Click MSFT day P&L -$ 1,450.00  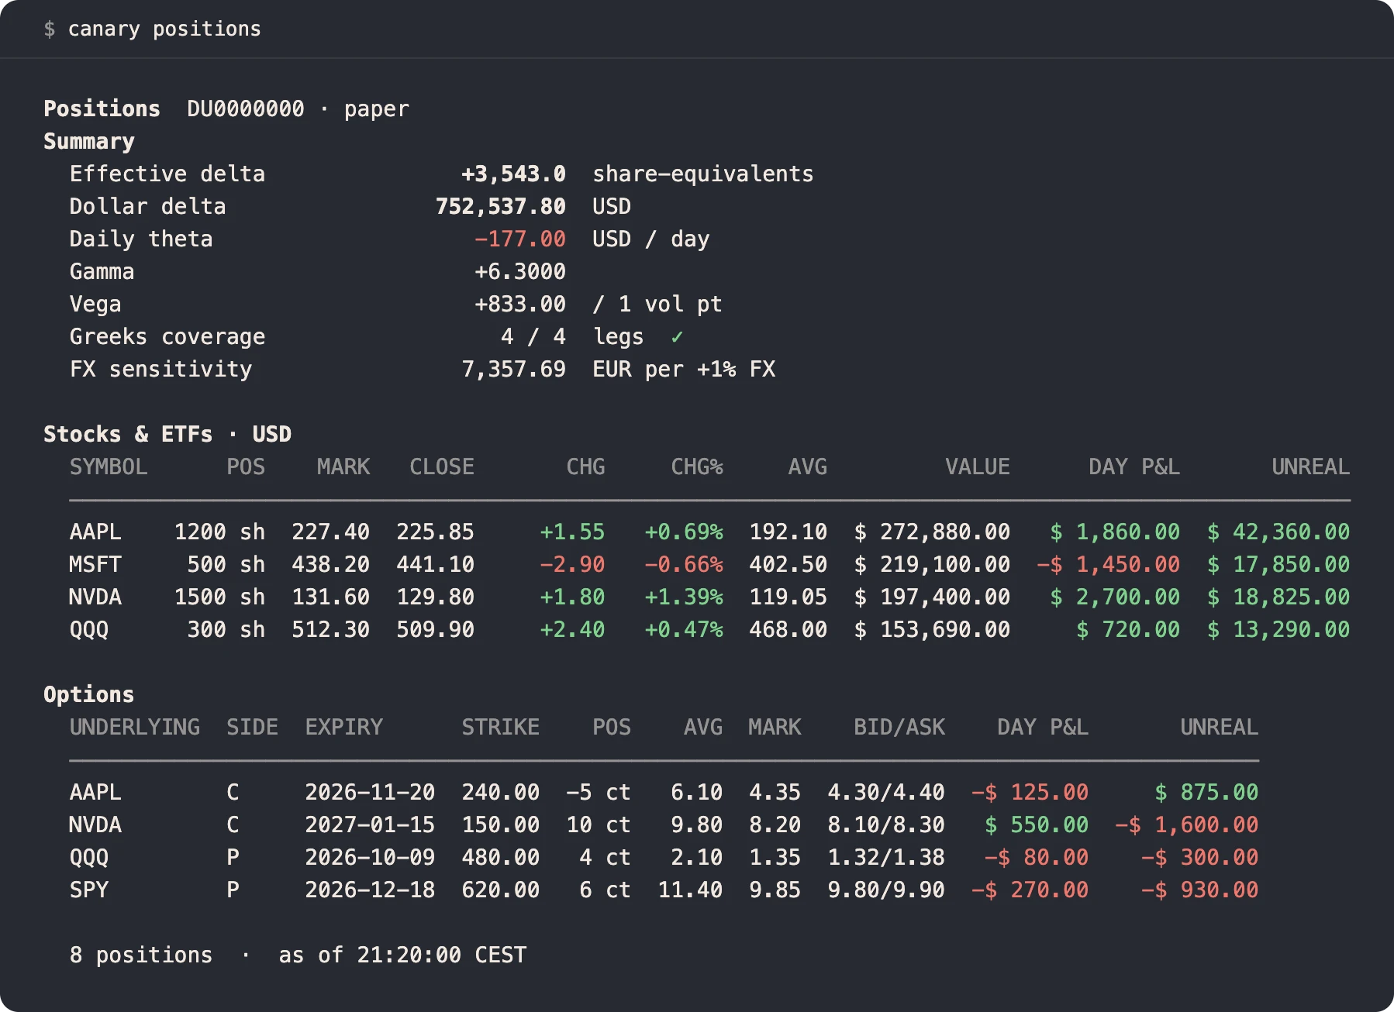click(x=1109, y=564)
